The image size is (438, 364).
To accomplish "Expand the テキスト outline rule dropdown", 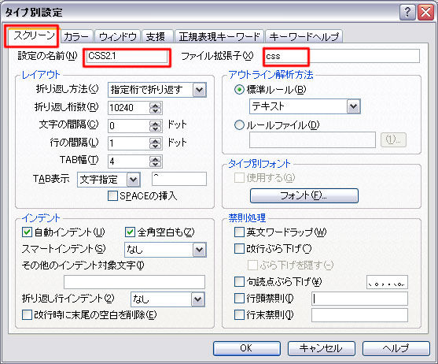I will [353, 106].
